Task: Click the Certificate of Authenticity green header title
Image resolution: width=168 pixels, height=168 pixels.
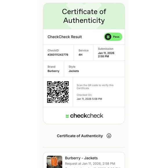Action: [x=84, y=16]
